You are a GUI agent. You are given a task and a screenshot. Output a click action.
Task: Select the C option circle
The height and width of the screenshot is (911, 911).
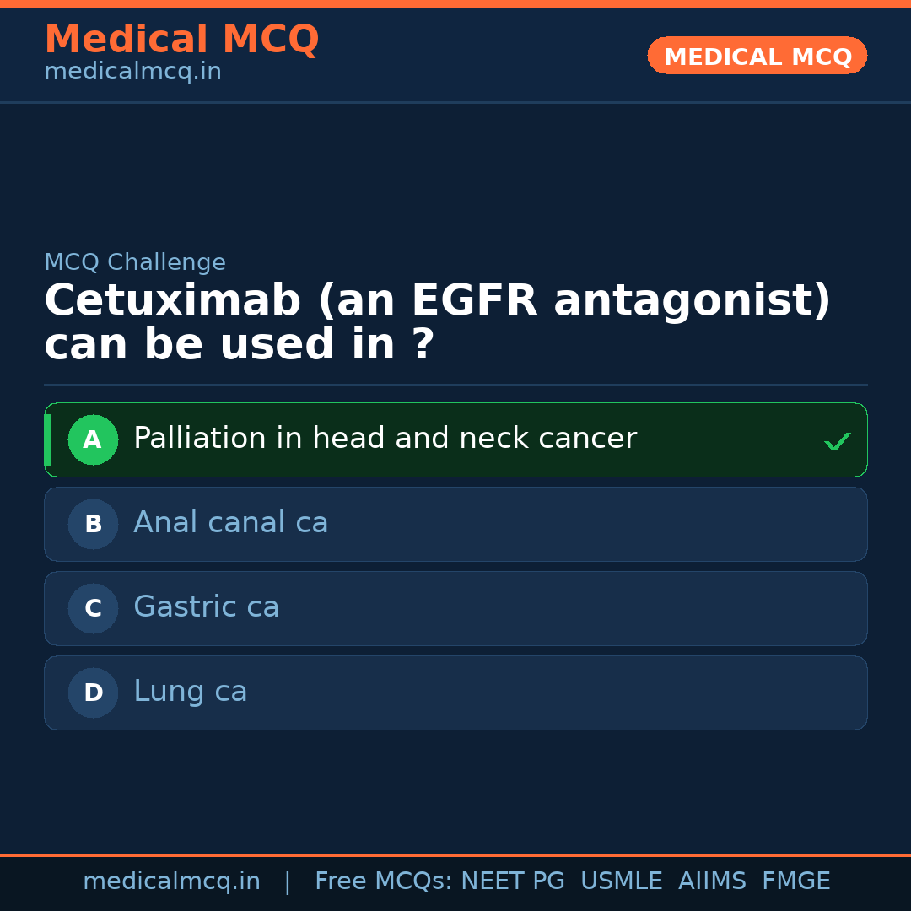93,608
